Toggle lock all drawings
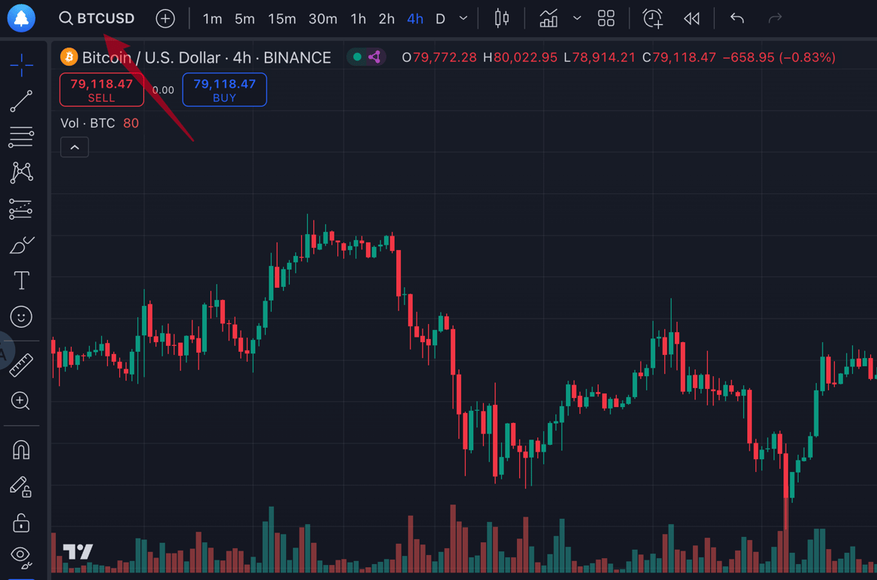The width and height of the screenshot is (877, 580). point(21,522)
